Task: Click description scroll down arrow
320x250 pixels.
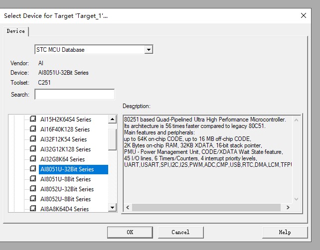Action: [297, 199]
